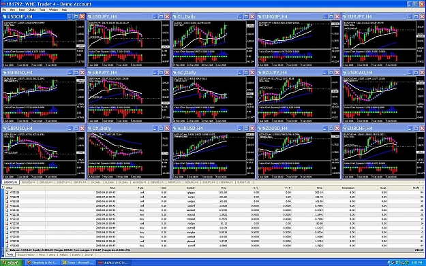Select the eurgbp buy order row icon
Image resolution: width=426 pixels, height=266 pixels.
point(7,232)
